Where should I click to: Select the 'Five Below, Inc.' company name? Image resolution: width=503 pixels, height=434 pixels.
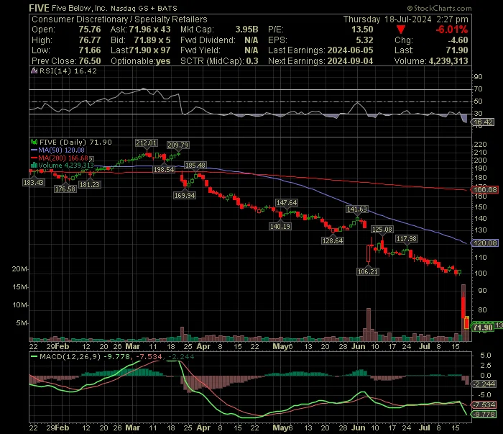pyautogui.click(x=79, y=9)
